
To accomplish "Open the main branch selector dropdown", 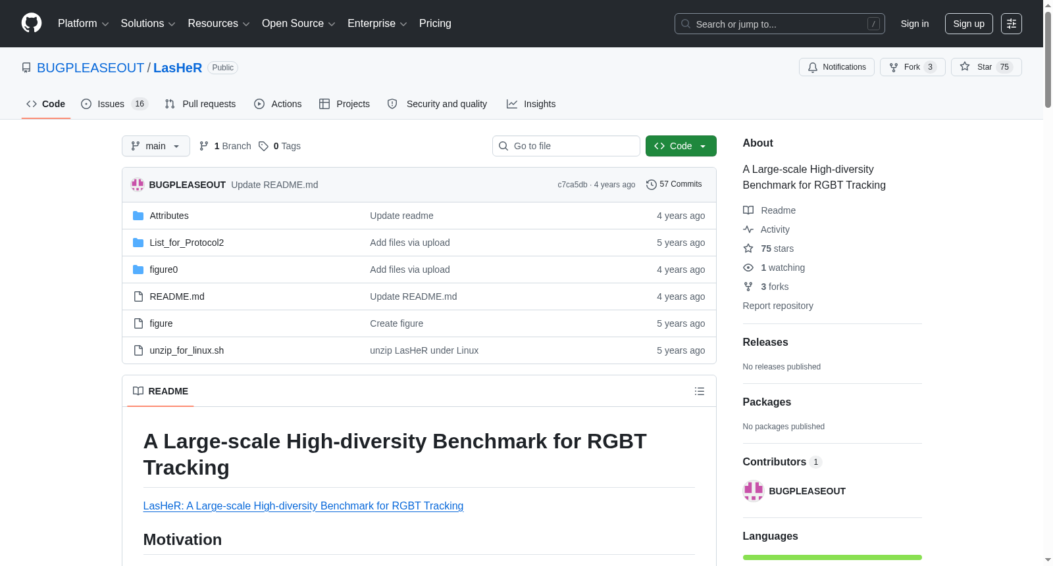I will pos(156,146).
